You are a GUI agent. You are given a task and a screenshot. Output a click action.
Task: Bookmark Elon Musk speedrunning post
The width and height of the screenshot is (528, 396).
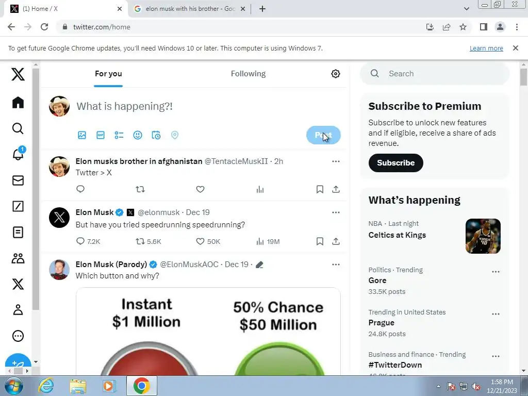tap(320, 241)
